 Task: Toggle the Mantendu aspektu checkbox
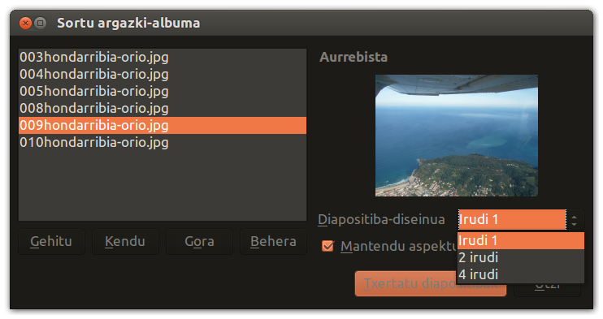328,246
